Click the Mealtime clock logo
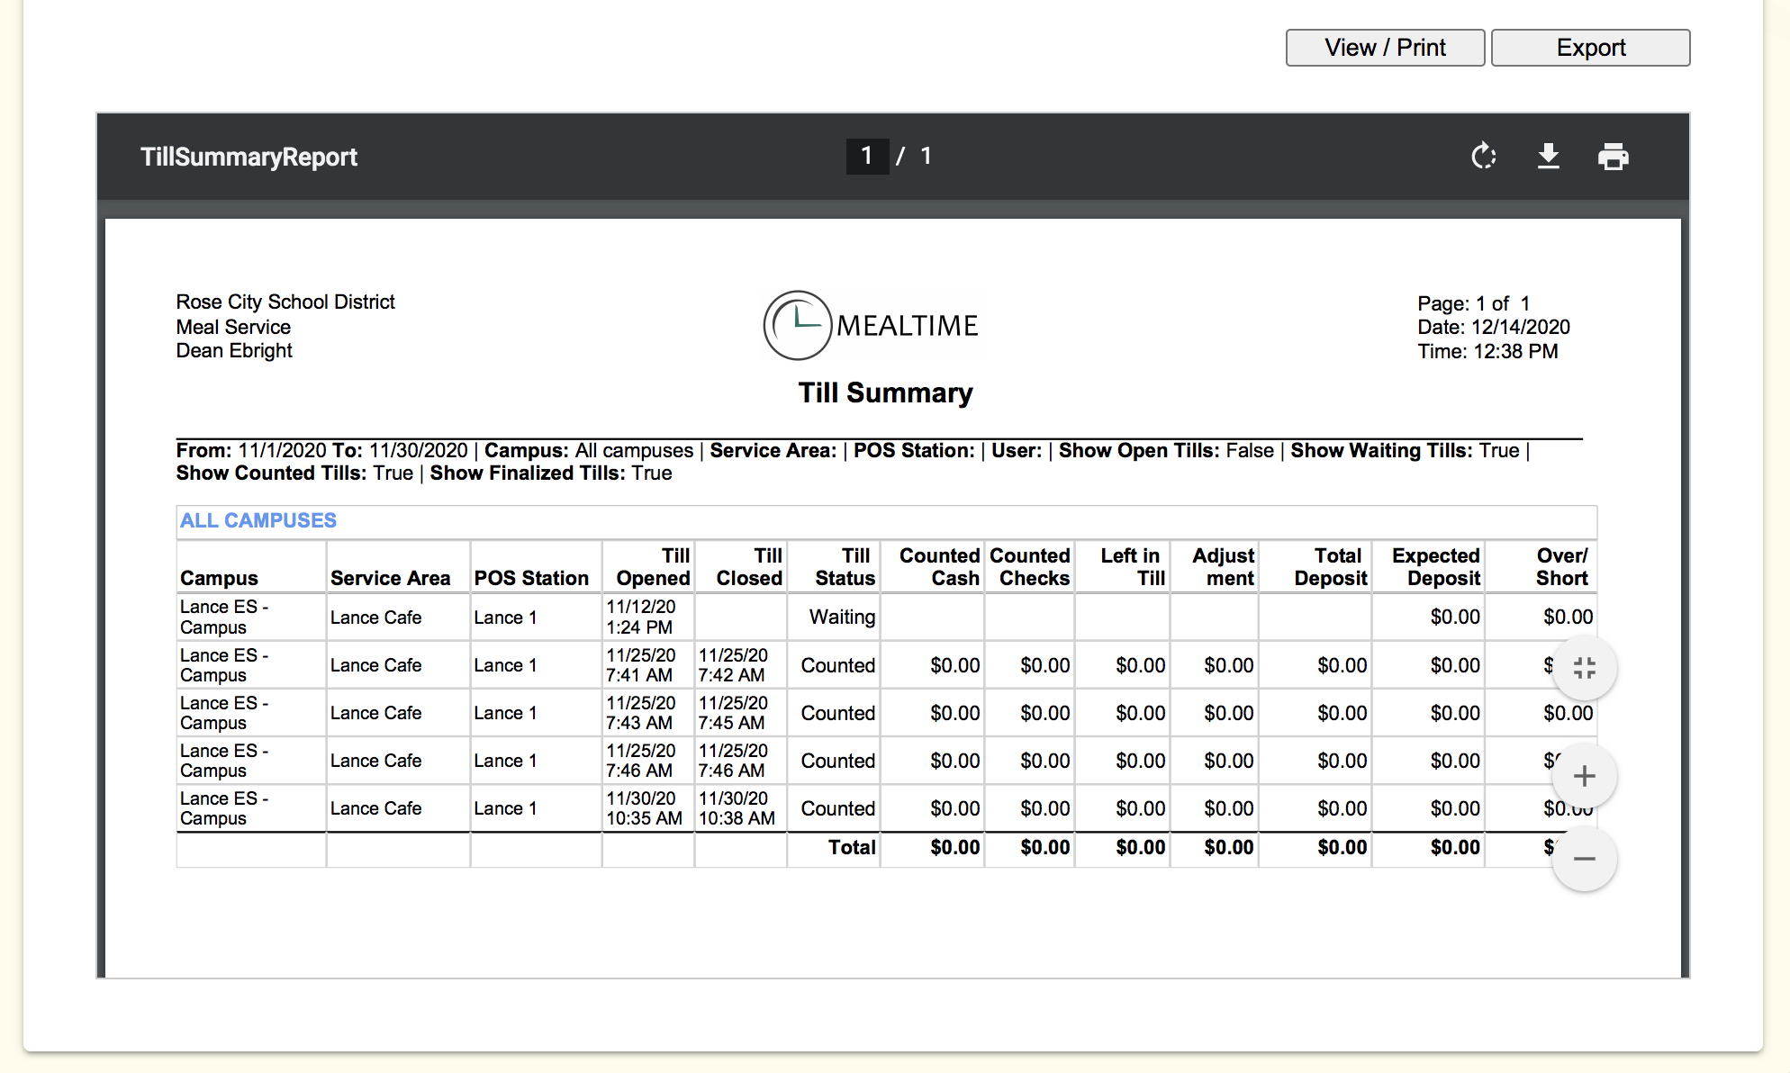Viewport: 1790px width, 1073px height. coord(796,325)
